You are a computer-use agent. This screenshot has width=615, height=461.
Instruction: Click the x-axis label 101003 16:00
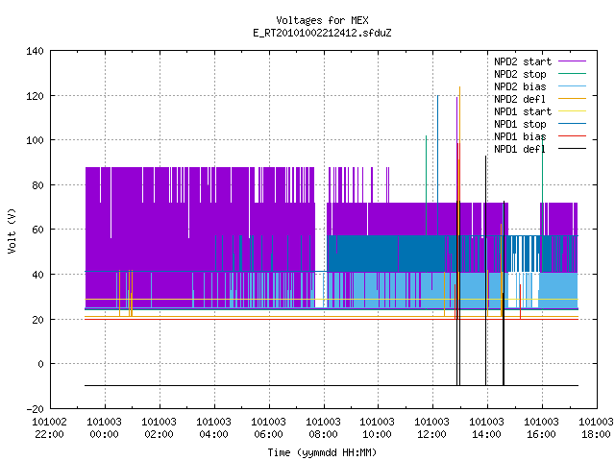tap(541, 428)
